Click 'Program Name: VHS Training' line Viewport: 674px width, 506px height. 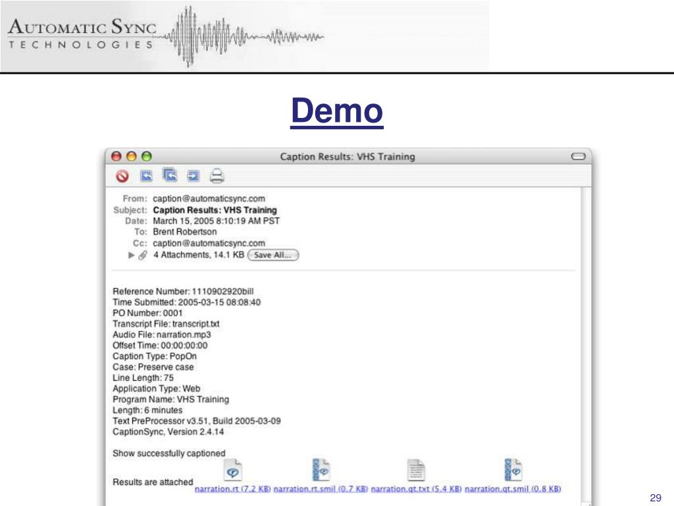(x=170, y=399)
